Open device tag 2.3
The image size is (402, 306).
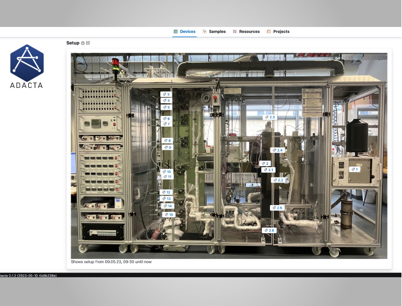click(270, 117)
